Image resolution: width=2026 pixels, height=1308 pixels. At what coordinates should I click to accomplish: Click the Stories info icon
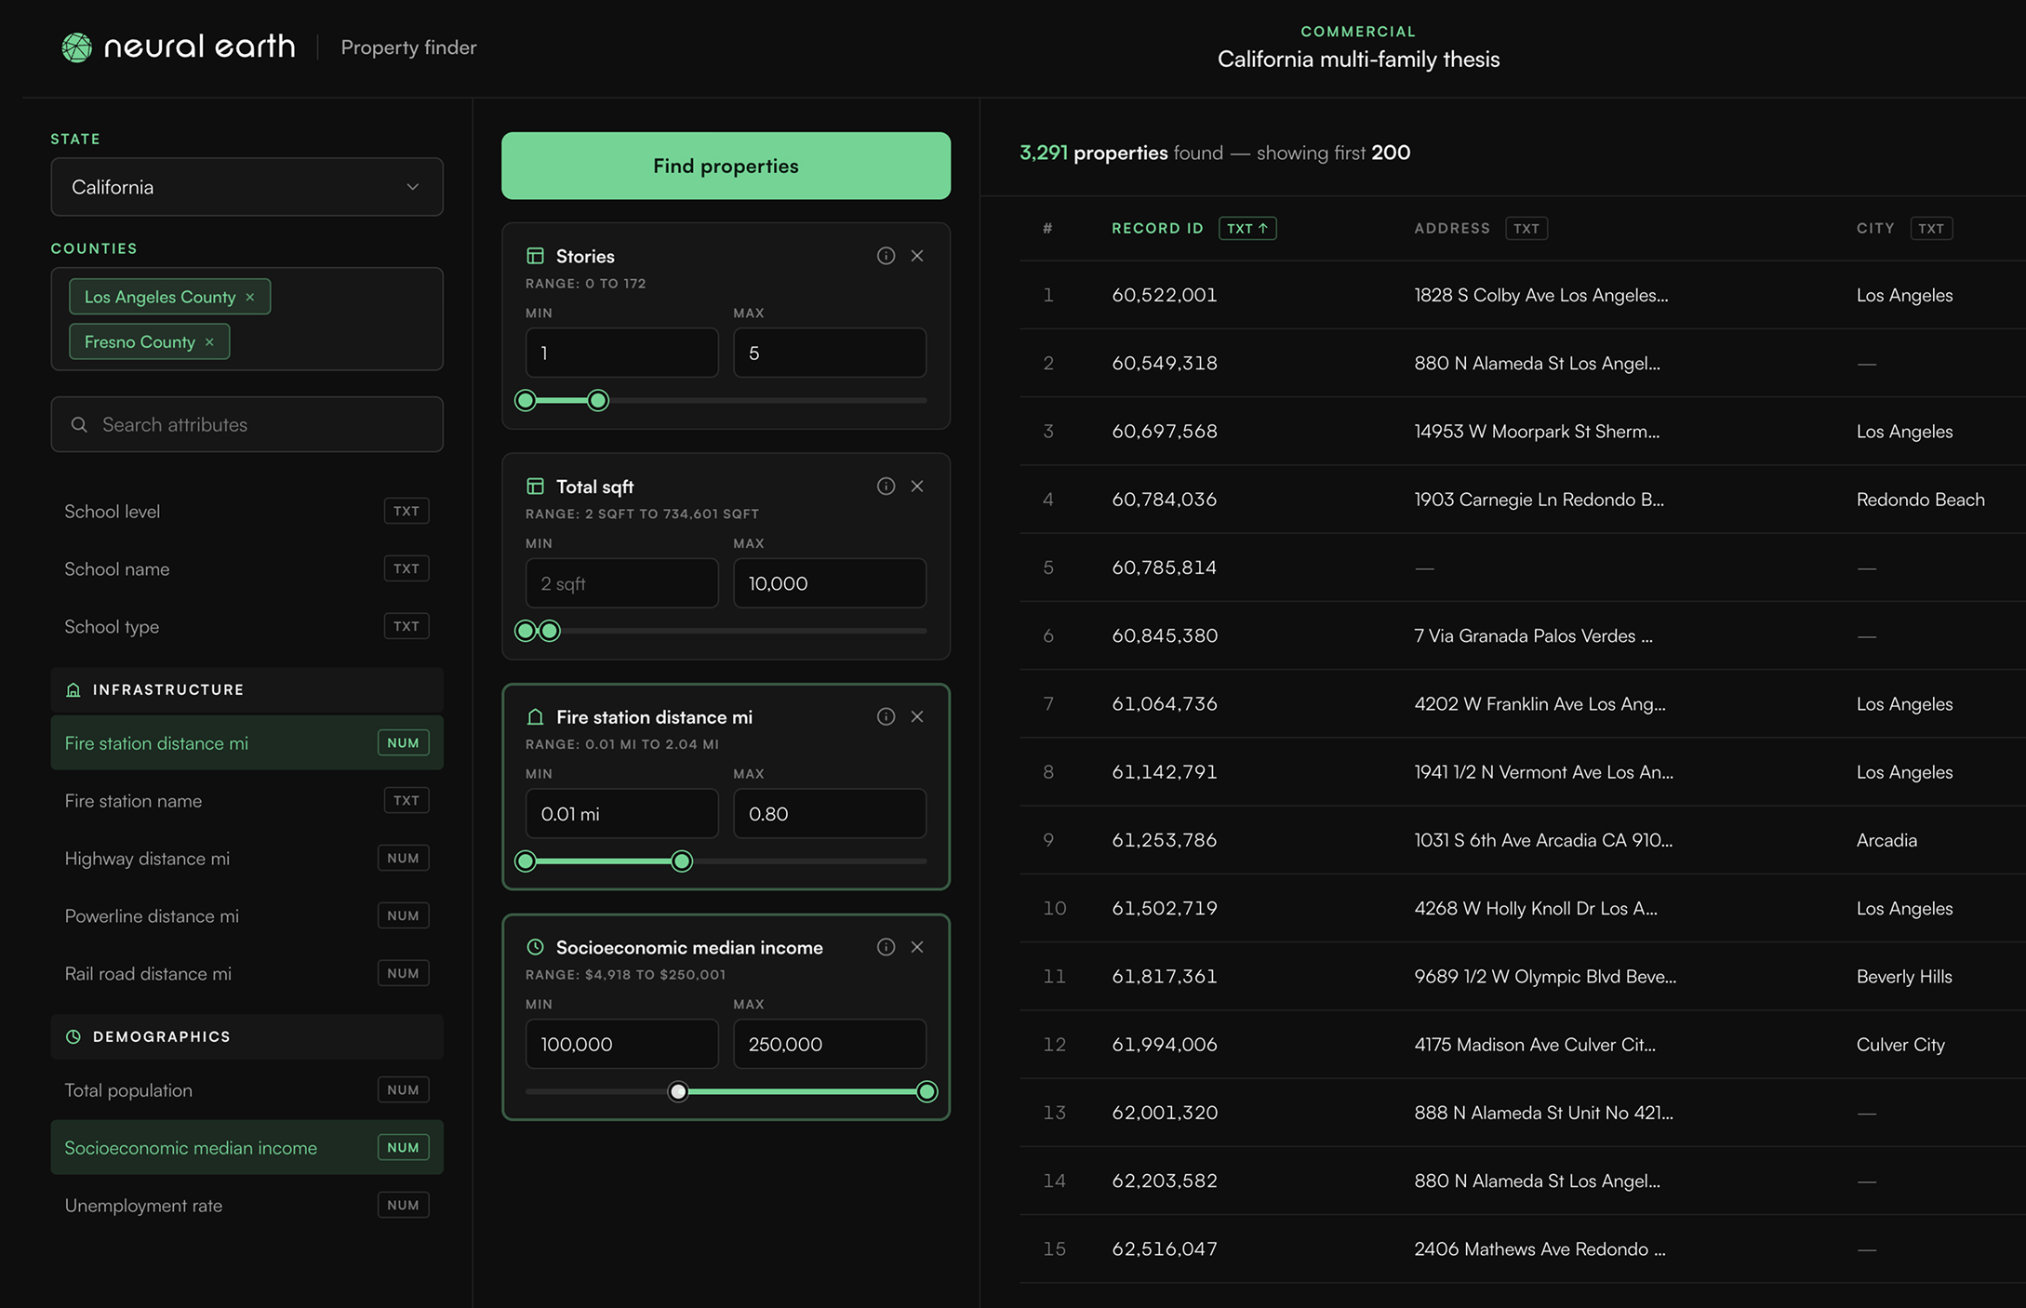coord(886,256)
